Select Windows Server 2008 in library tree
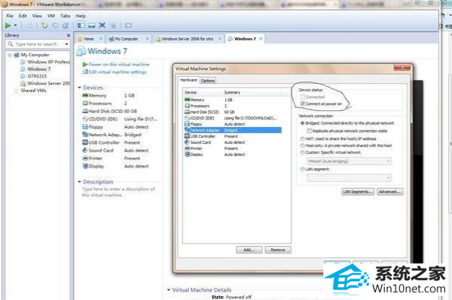Viewport: 452px width, 300px height. point(46,83)
